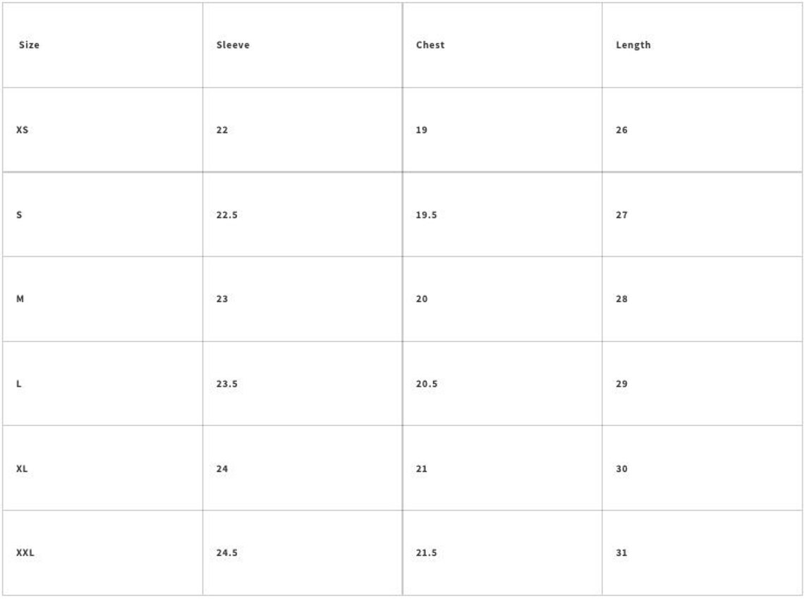Click length value 26
Screen dimensions: 804x599
tap(621, 130)
